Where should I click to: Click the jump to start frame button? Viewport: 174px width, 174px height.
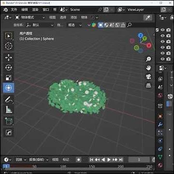click(x=91, y=159)
